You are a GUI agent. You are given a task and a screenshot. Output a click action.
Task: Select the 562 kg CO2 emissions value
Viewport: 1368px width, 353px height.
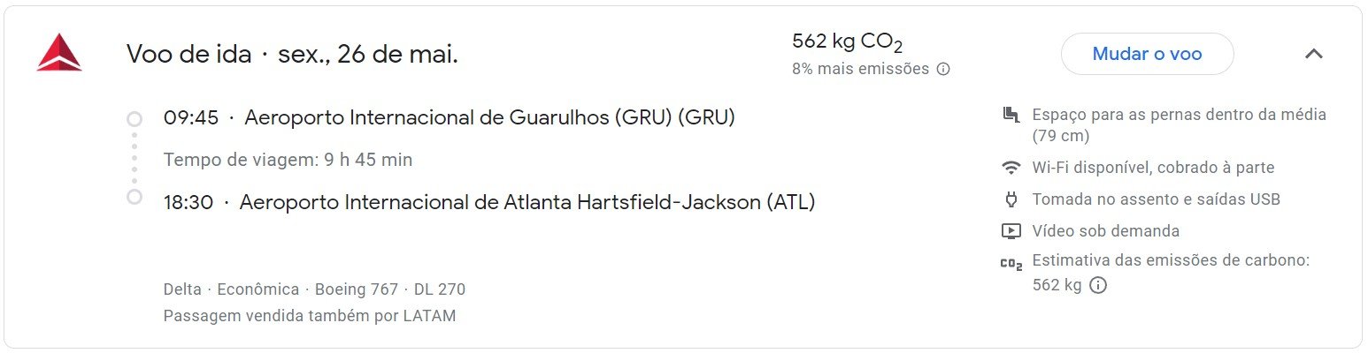coord(848,41)
